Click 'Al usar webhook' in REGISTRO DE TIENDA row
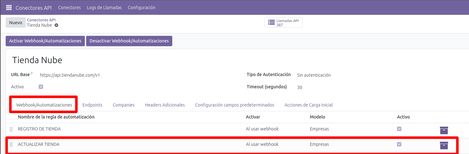Viewport: 469px width, 154px height. 262,129
